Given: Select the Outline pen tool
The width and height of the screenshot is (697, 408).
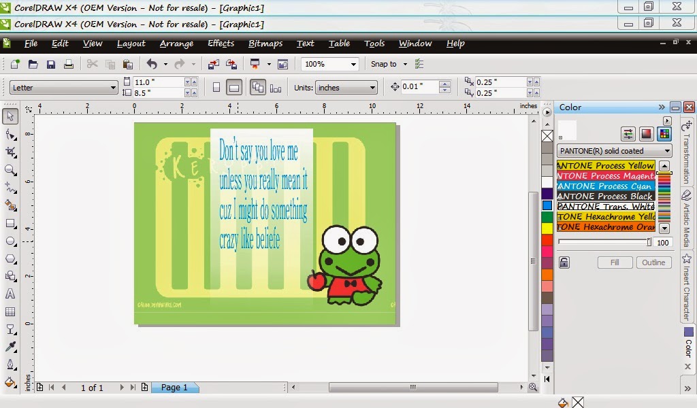Looking at the screenshot, I should tap(10, 364).
